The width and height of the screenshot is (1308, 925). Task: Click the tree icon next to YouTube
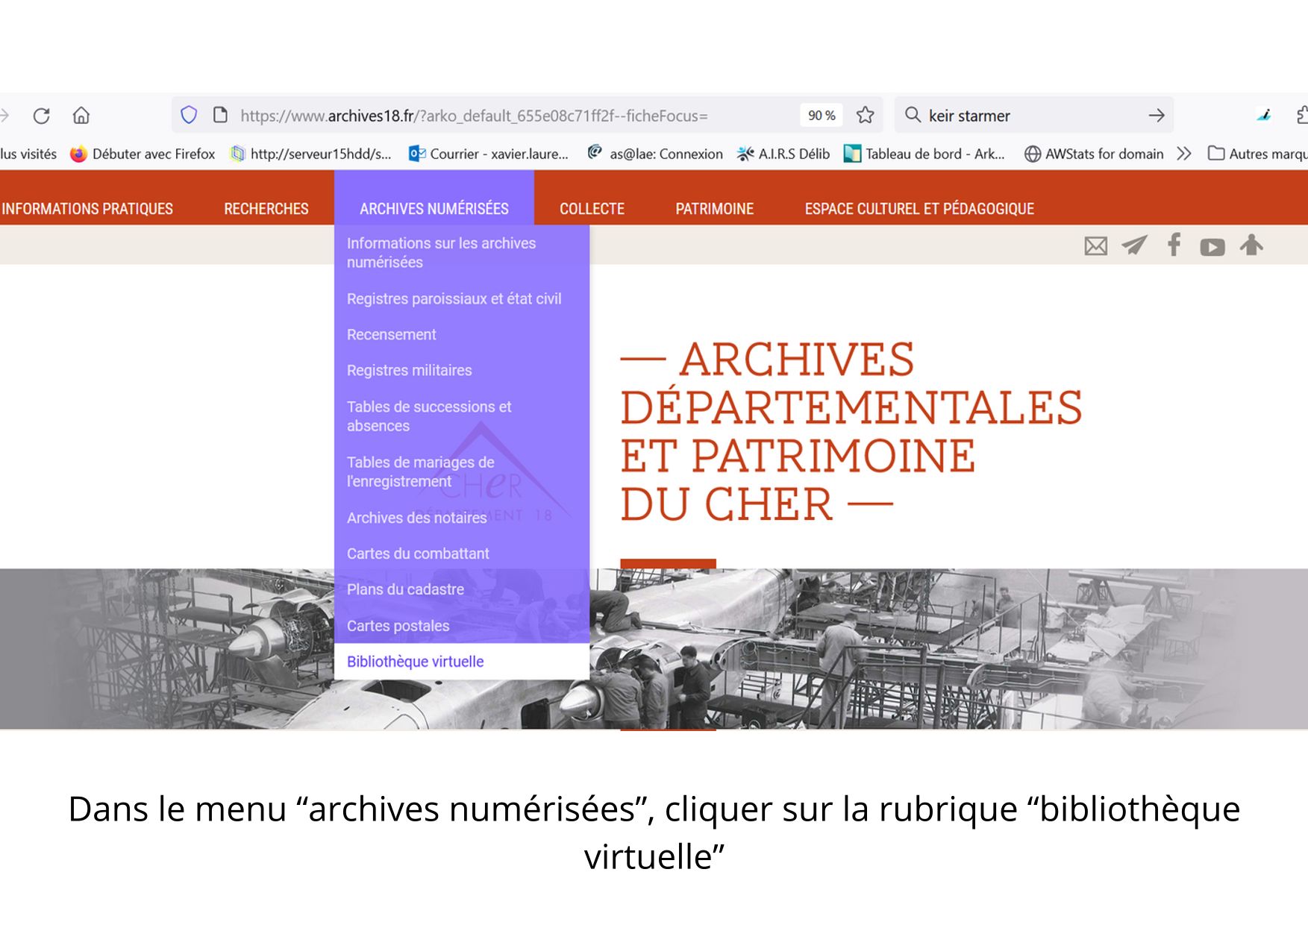click(x=1251, y=245)
